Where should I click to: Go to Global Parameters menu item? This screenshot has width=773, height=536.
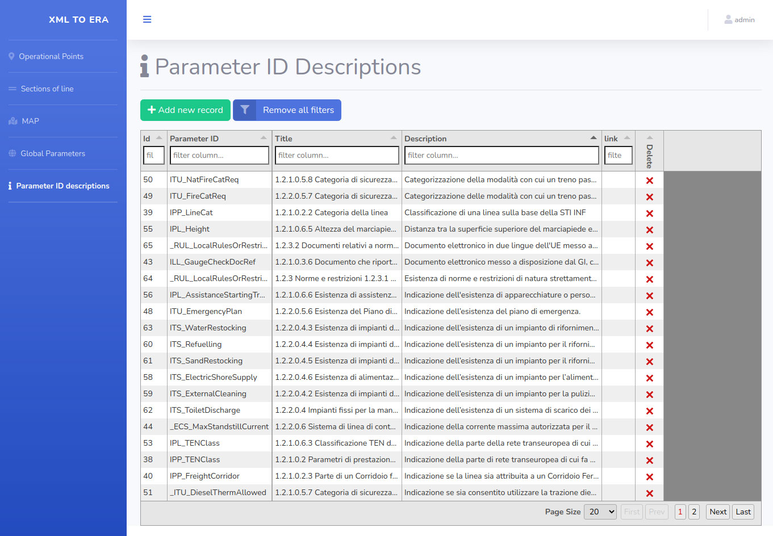point(53,153)
